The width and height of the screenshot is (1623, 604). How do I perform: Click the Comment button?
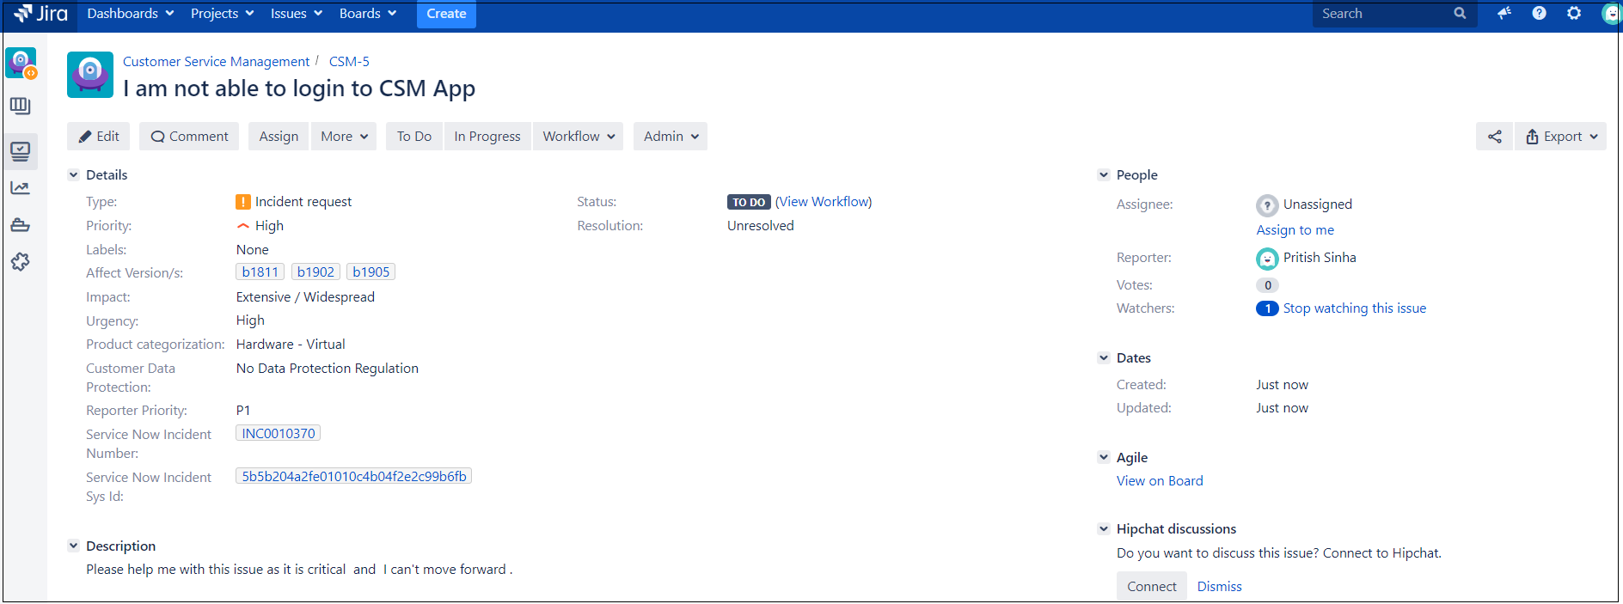coord(189,136)
